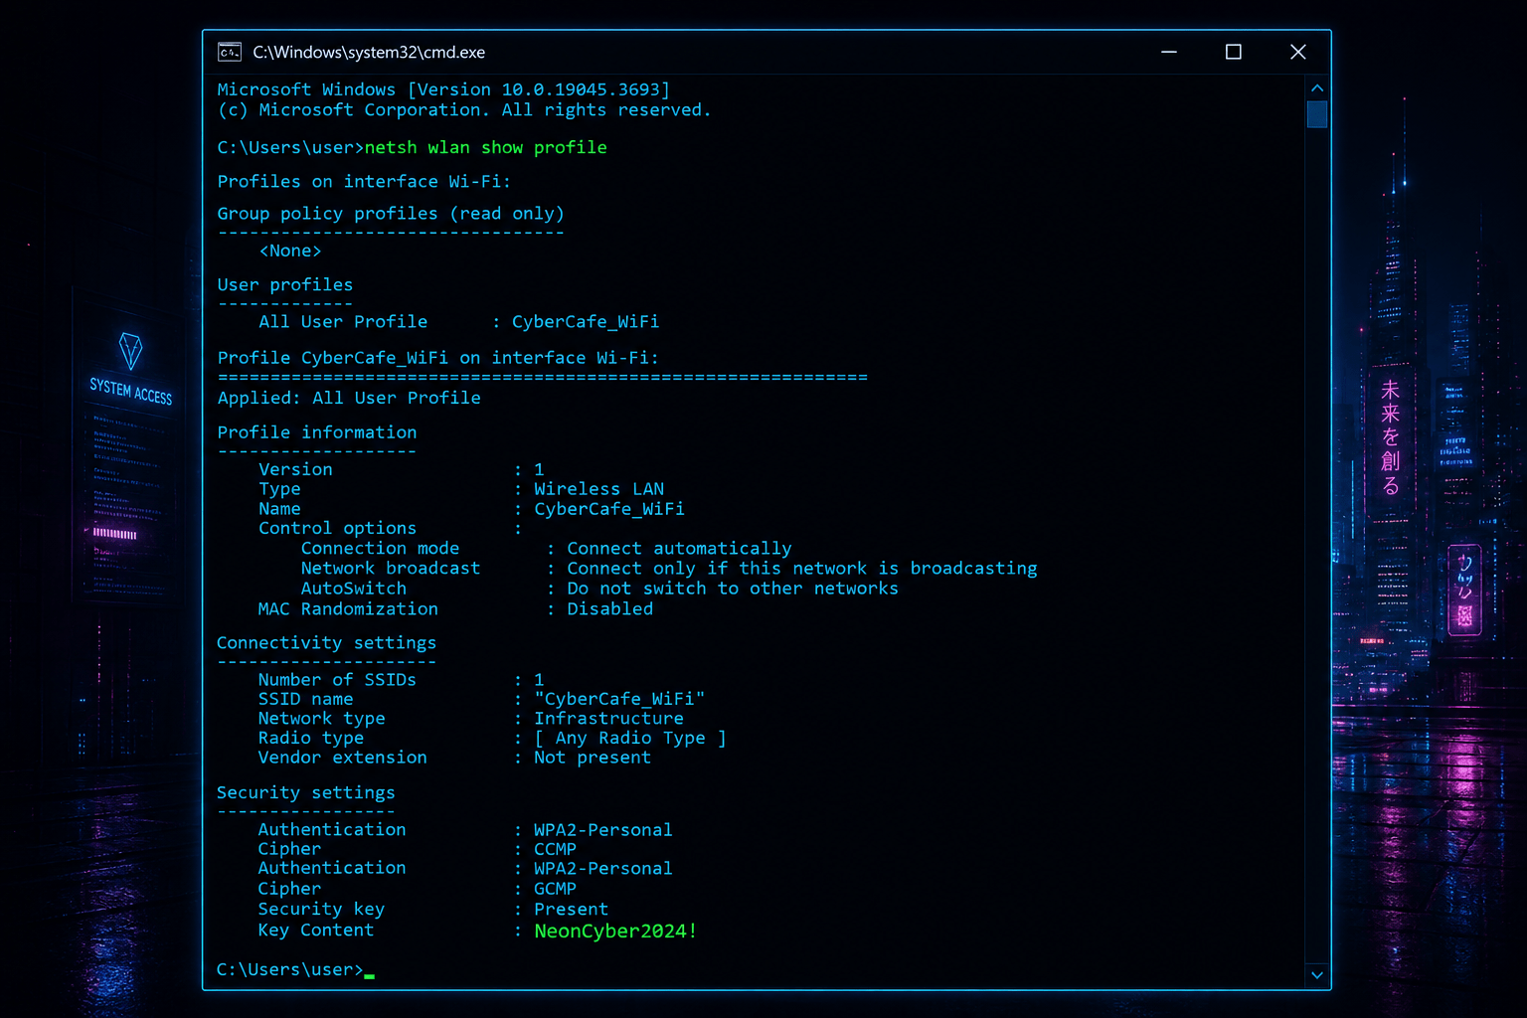Click the '<None>' entry
1527x1018 pixels.
(290, 251)
